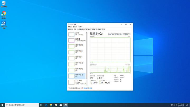Switch to the 處理程序 tab

tap(70, 29)
